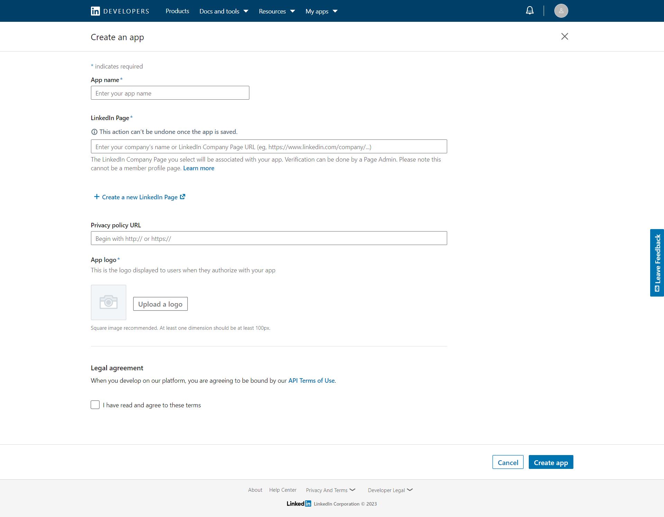Open the profile avatar menu
The image size is (664, 517).
coord(561,11)
